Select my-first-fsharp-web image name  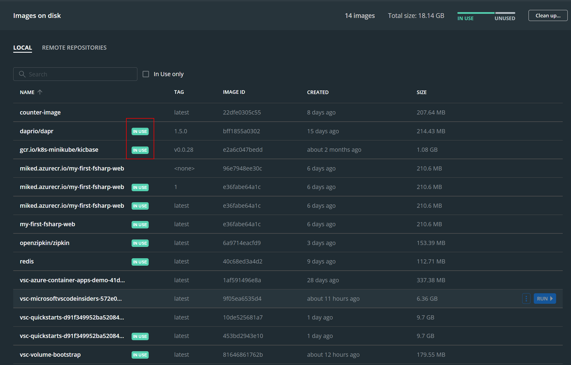pyautogui.click(x=47, y=224)
